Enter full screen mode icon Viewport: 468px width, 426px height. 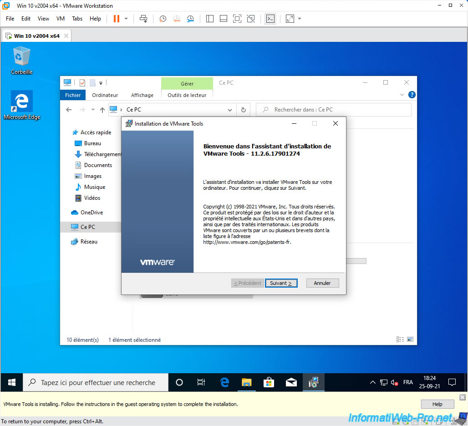pyautogui.click(x=237, y=19)
